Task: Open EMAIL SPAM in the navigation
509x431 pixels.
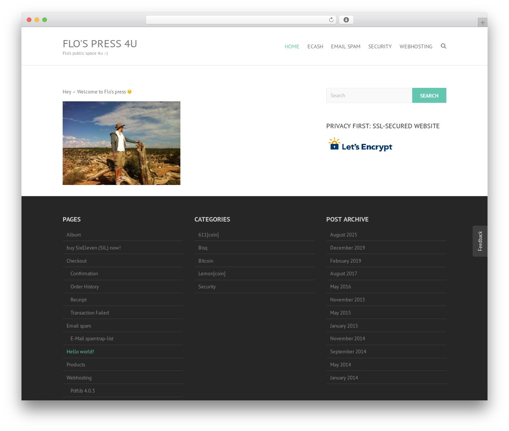Action: (x=346, y=47)
